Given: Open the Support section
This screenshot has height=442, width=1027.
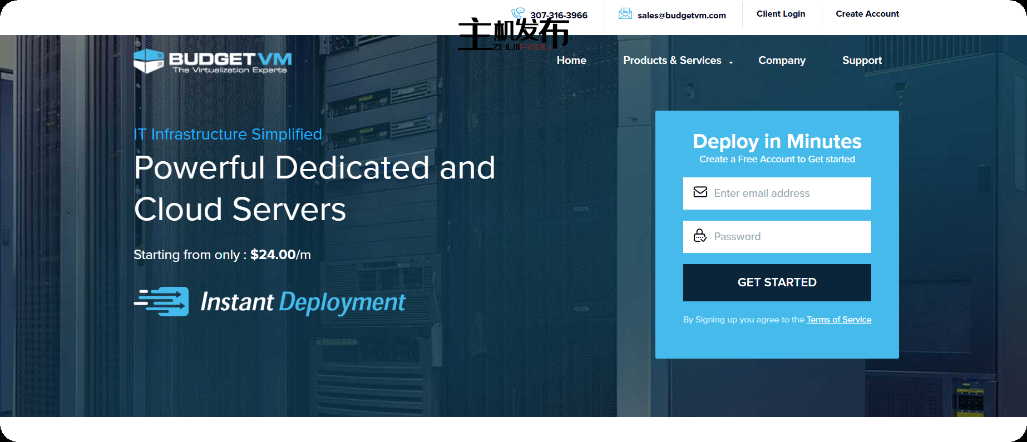Looking at the screenshot, I should pyautogui.click(x=862, y=61).
